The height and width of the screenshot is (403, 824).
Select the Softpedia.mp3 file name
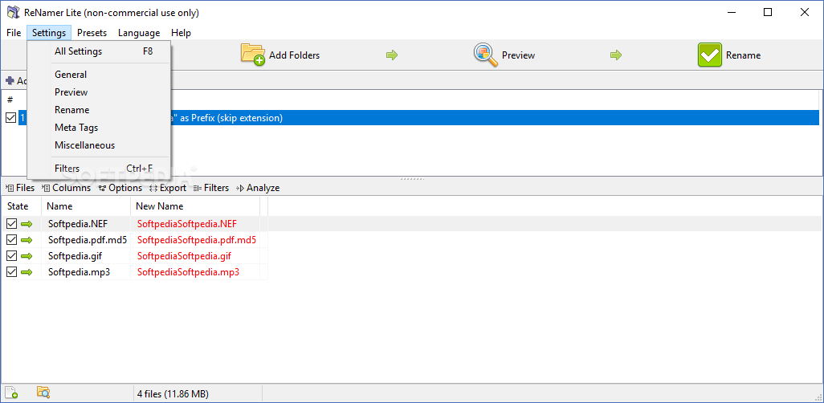coord(80,272)
